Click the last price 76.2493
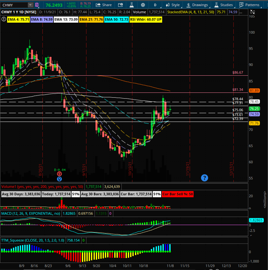Image resolution: width=268 pixels, height=270 pixels. [54, 5]
